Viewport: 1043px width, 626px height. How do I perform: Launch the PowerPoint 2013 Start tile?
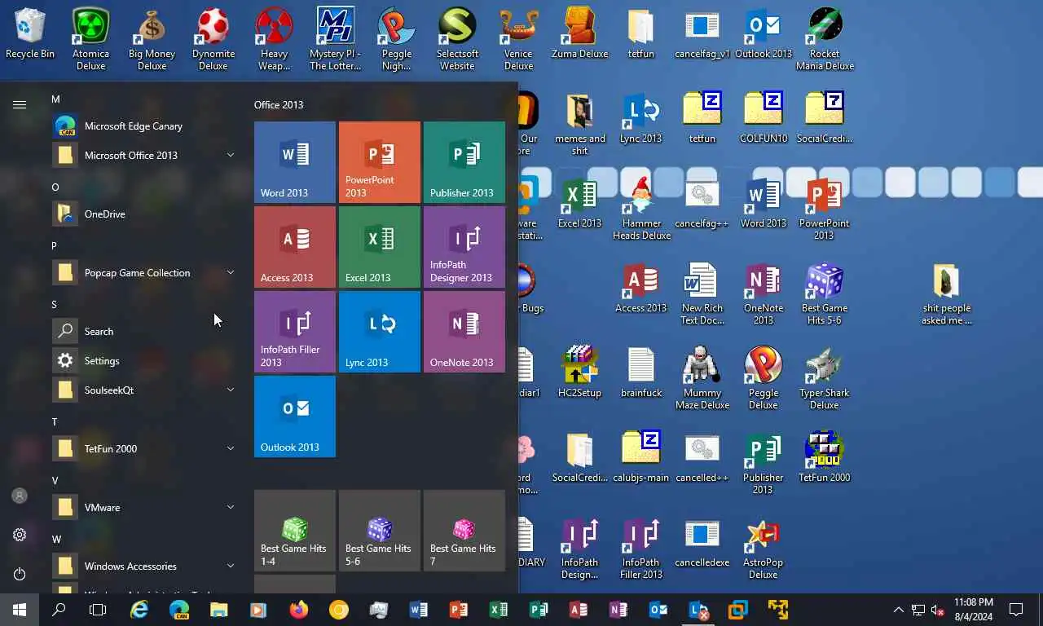coord(380,162)
